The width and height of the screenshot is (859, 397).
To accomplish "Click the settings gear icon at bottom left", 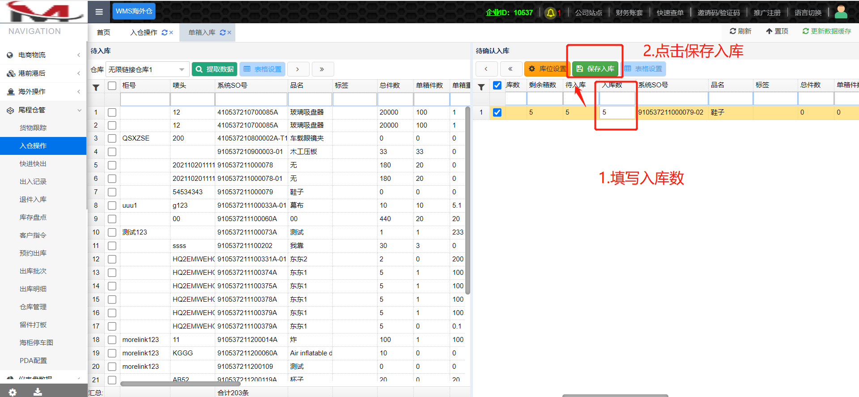I will click(13, 392).
